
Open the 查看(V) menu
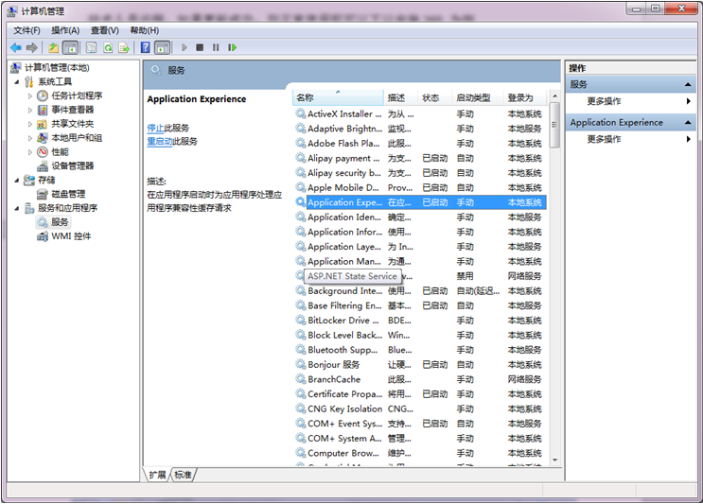pyautogui.click(x=105, y=30)
